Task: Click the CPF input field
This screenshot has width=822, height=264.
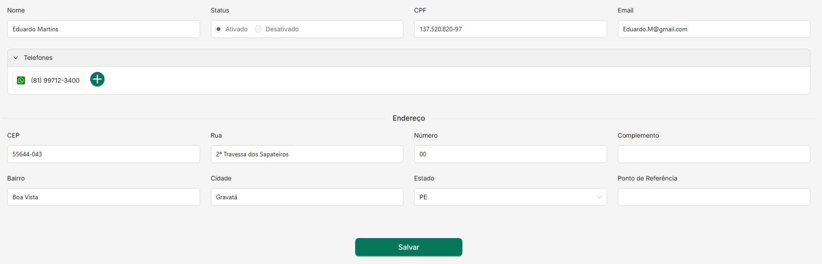Action: point(510,29)
